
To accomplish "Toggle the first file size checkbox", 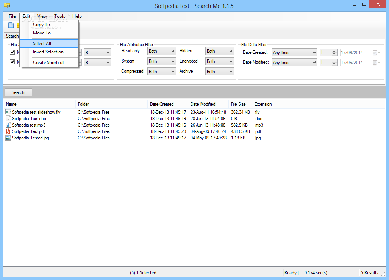I will click(12, 52).
